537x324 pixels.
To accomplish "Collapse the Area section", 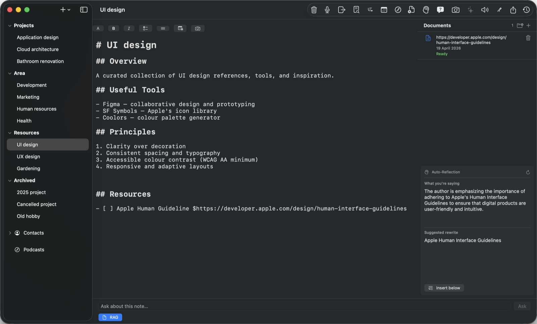I will [10, 73].
